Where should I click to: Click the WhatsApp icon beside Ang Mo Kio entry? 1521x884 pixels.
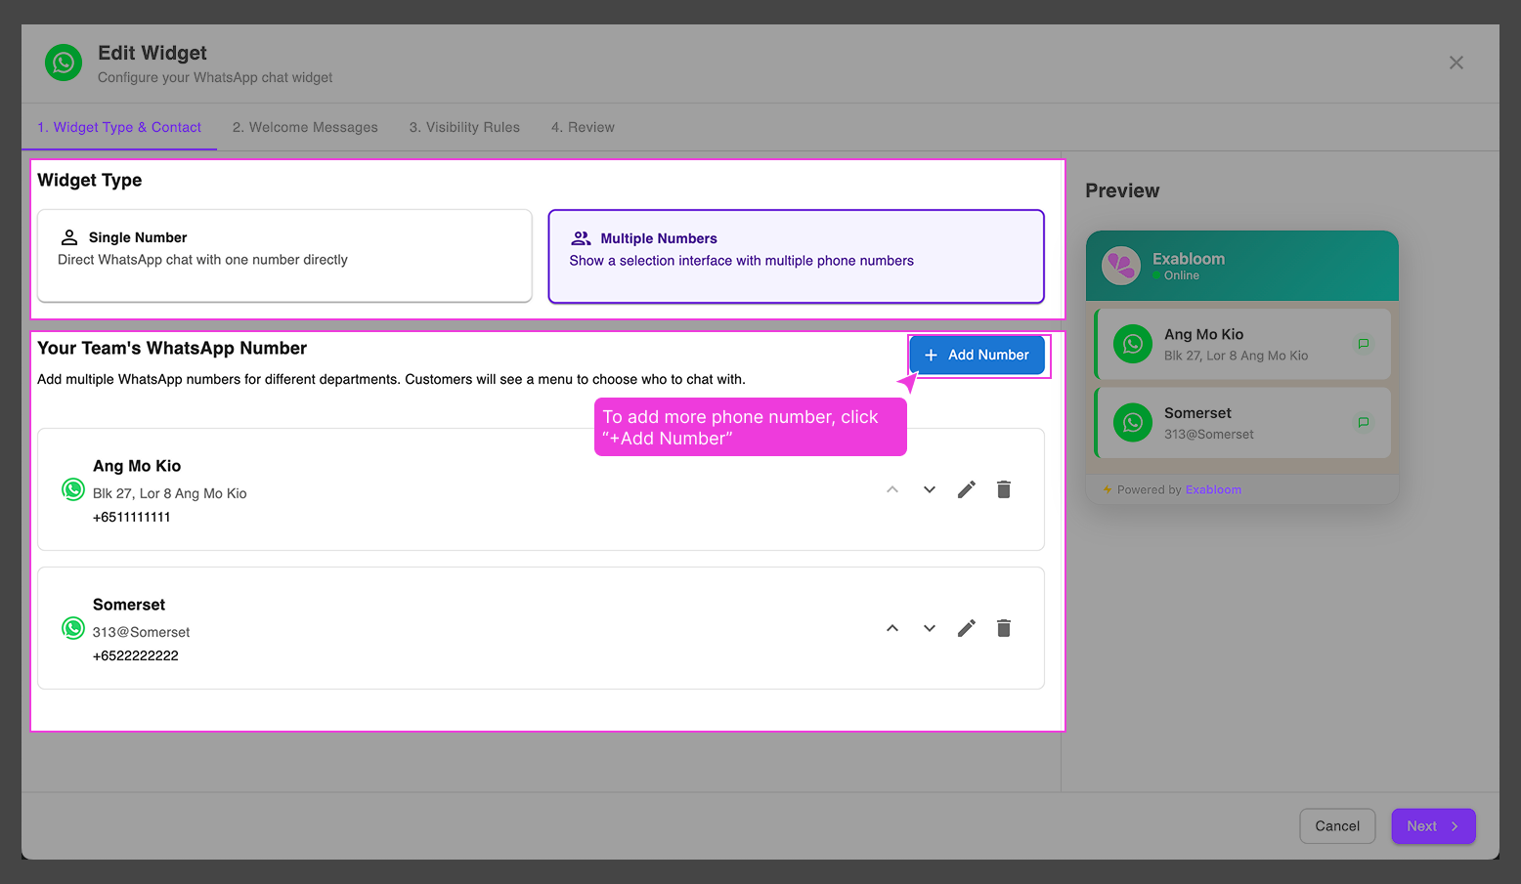click(x=73, y=488)
